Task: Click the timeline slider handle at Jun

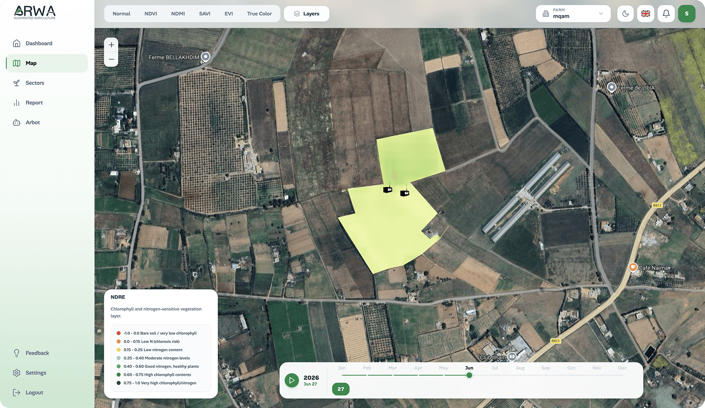Action: tap(469, 375)
